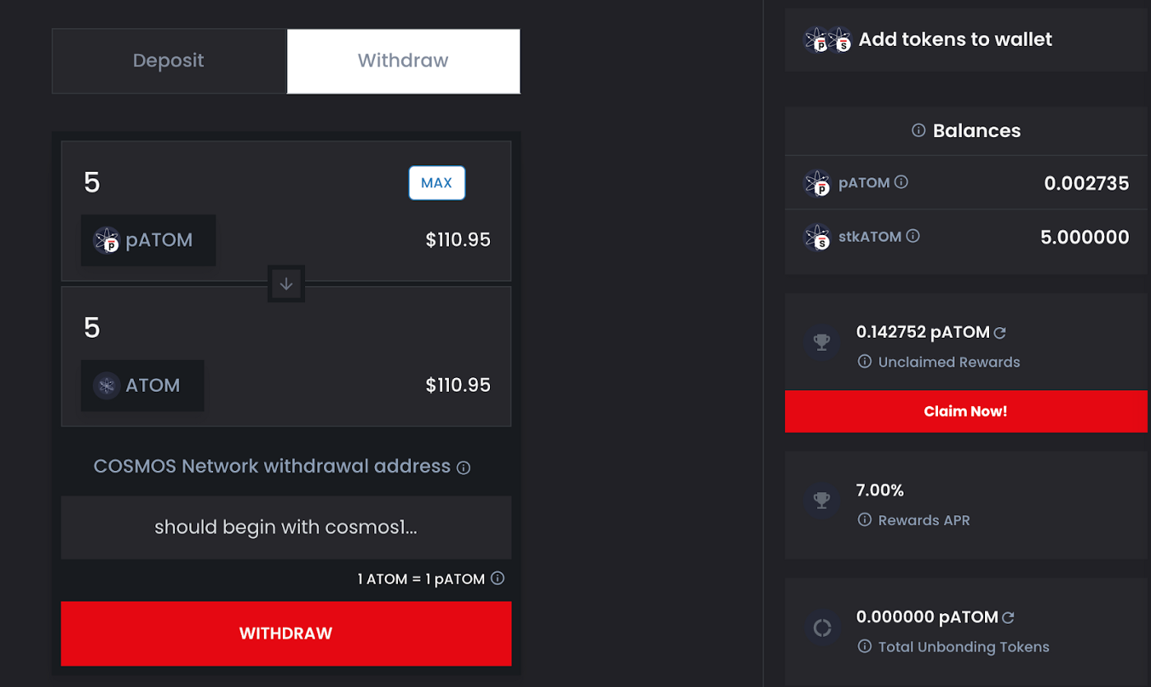The width and height of the screenshot is (1151, 687).
Task: Click the info icon next to pATOM balance
Action: (x=901, y=182)
